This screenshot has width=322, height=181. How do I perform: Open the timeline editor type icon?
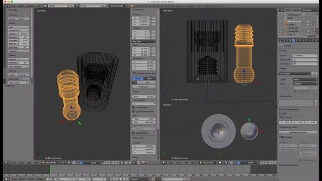[7, 179]
